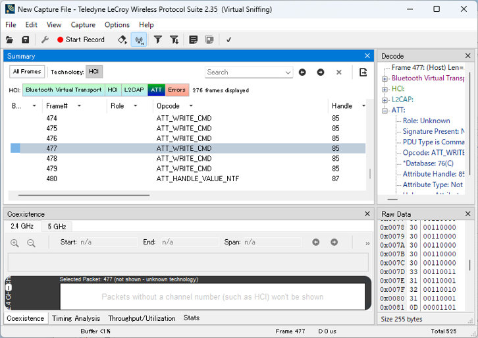478x338 pixels.
Task: Click the export icon beside search controls
Action: pos(363,72)
